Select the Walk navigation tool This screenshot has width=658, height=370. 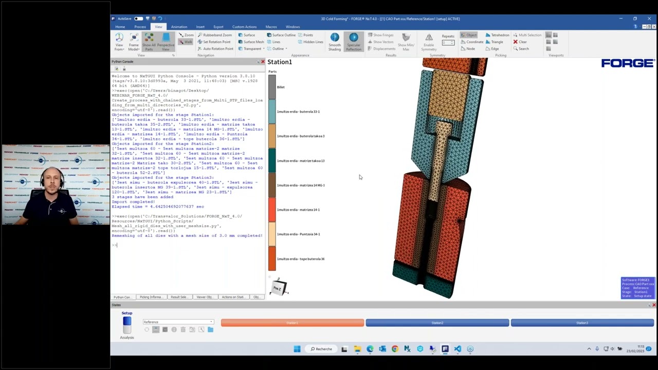[x=186, y=42]
